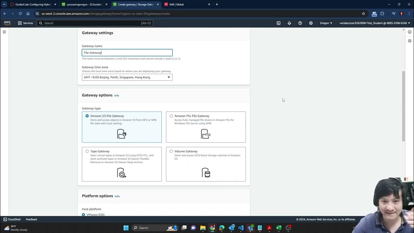Open File Explorer from the taskbar
This screenshot has width=414, height=233.
click(203, 228)
